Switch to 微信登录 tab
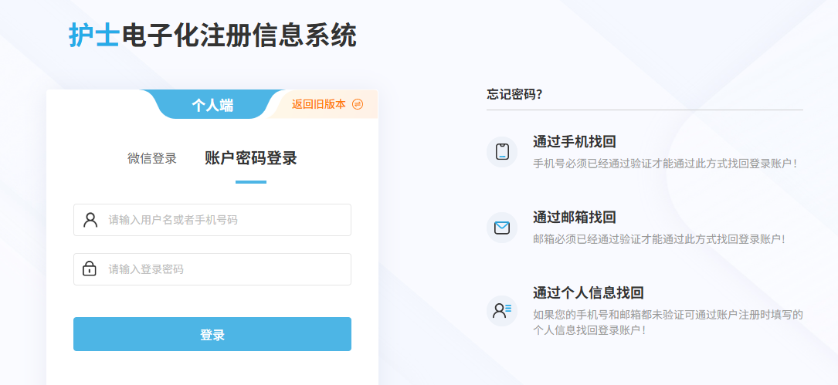This screenshot has height=385, width=838. point(152,158)
